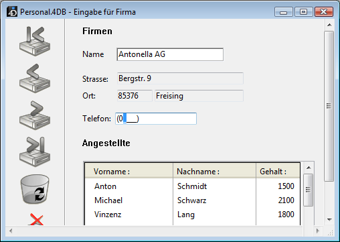Image resolution: width=340 pixels, height=242 pixels.
Task: Click the Strasse field Bergstr. 9
Action: (x=180, y=78)
